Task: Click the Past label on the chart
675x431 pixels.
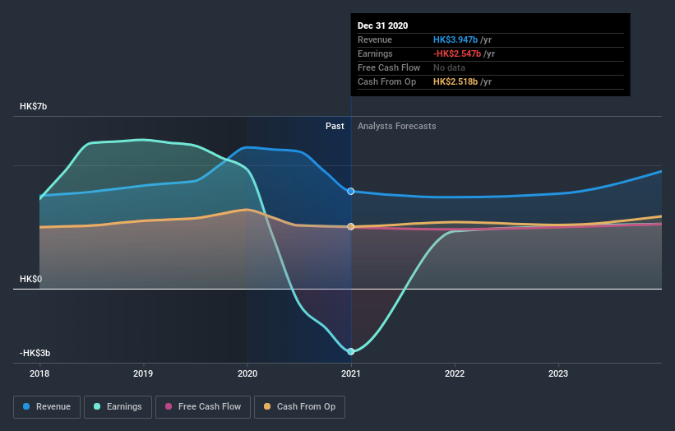Action: (x=335, y=126)
